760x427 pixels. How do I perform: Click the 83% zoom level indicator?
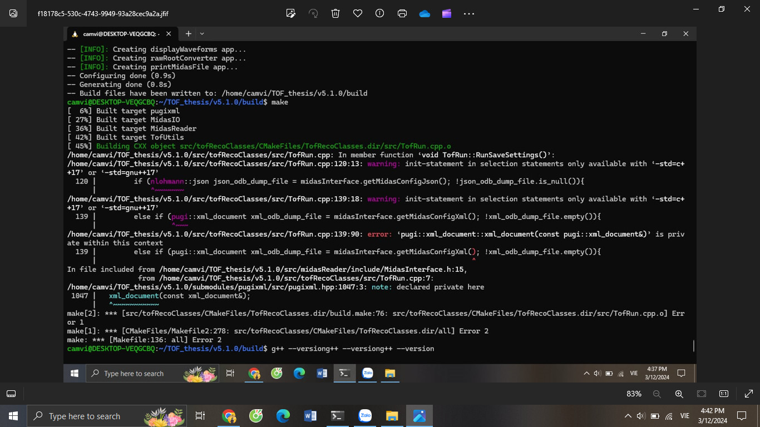coord(633,394)
